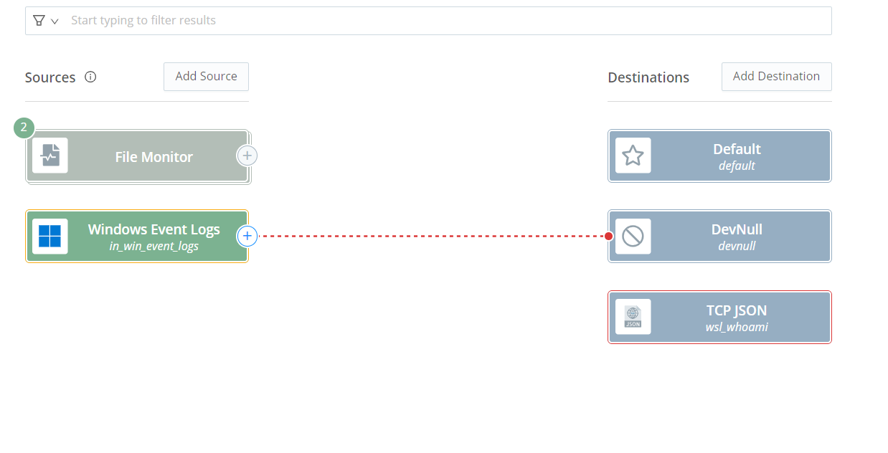The height and width of the screenshot is (453, 888).
Task: Click the DevNull prohibited-circle icon
Action: pos(633,236)
